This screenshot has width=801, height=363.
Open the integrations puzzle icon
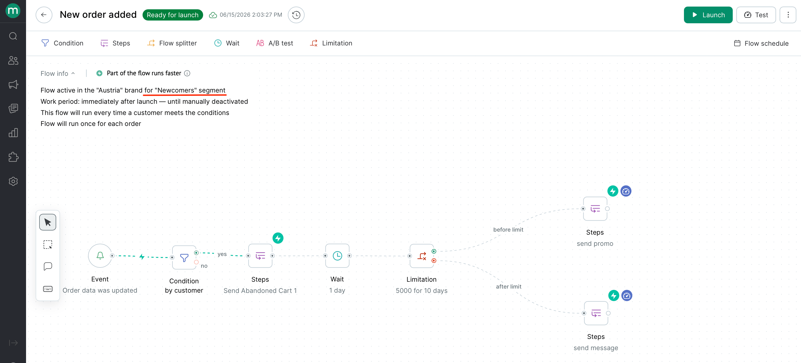(x=13, y=157)
